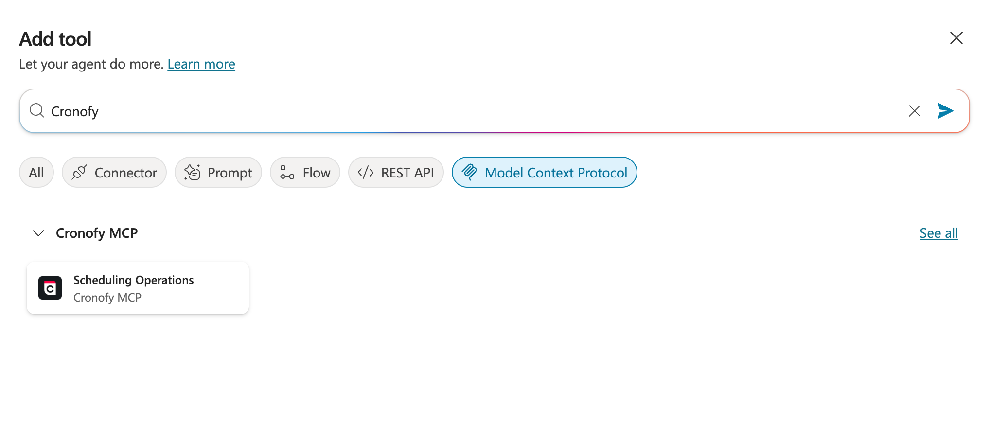The width and height of the screenshot is (991, 426).
Task: Show all tool types with All filter
Action: tap(36, 173)
